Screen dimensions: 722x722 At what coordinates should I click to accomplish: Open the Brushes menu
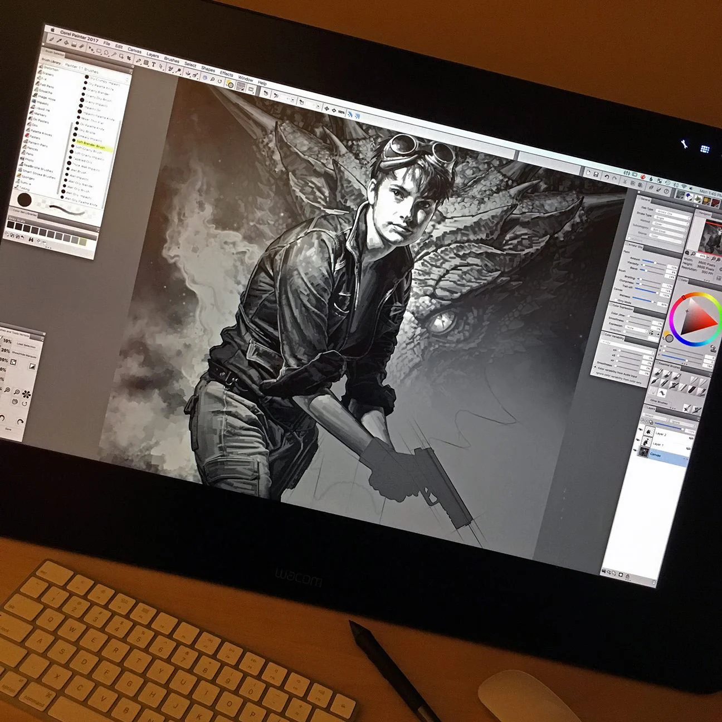coord(172,60)
